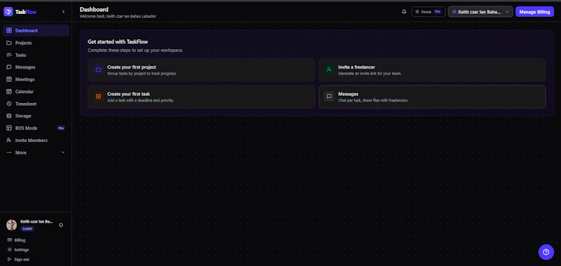Click the BOS Mode layout icon

point(9,128)
